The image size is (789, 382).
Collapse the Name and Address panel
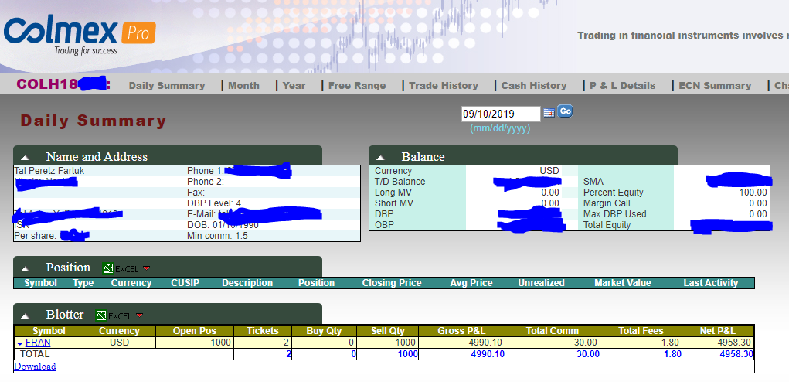tap(26, 158)
